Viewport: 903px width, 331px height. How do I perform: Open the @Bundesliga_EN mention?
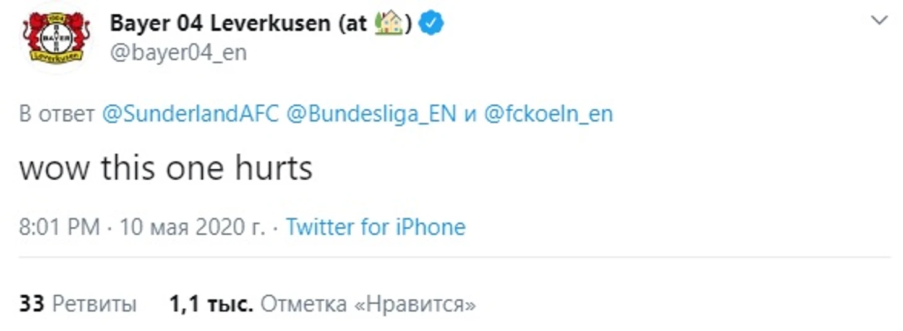tap(371, 114)
